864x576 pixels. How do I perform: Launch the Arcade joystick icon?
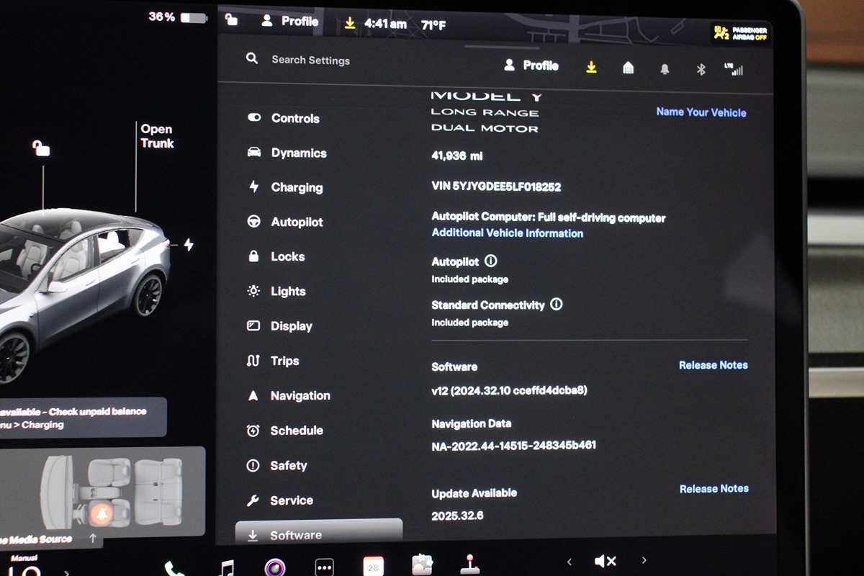pos(470,564)
